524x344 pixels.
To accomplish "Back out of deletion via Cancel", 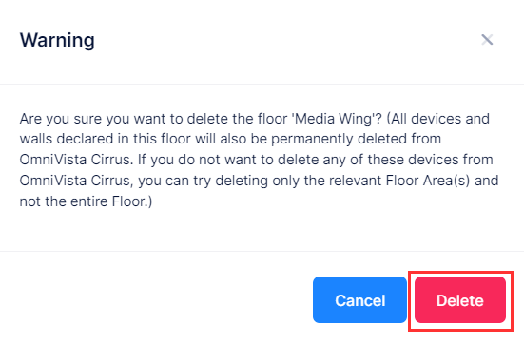I will tap(359, 300).
